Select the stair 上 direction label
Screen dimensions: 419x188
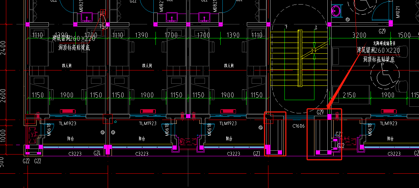pos(316,27)
